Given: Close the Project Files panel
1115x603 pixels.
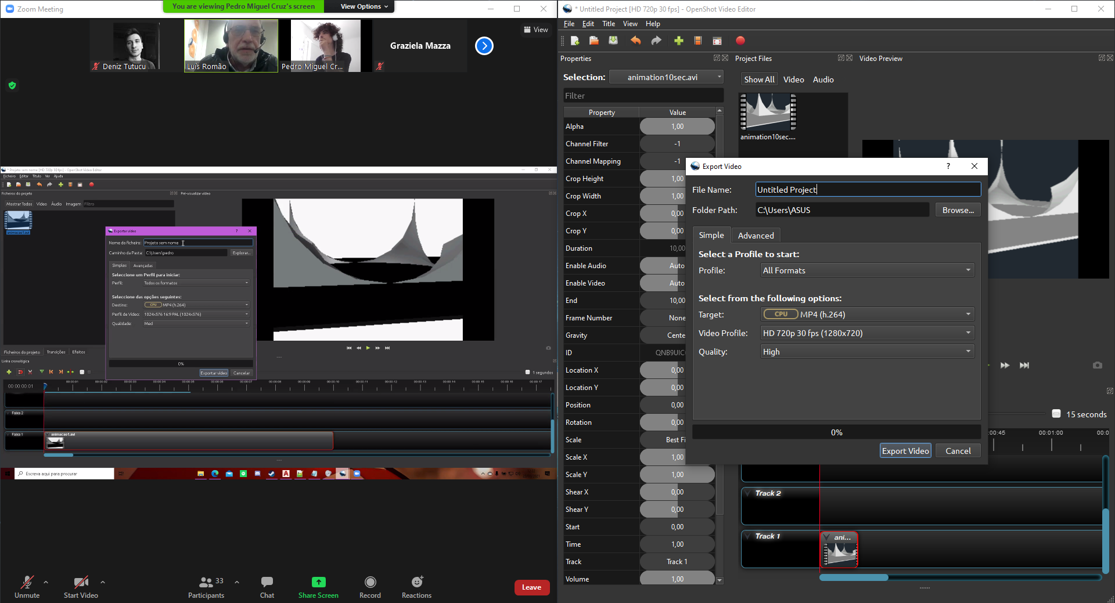Looking at the screenshot, I should [849, 58].
